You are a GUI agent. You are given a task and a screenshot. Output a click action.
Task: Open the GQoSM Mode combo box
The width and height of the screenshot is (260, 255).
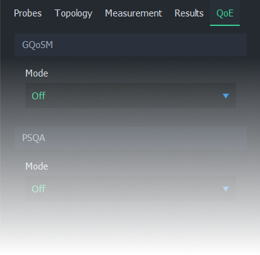(130, 96)
